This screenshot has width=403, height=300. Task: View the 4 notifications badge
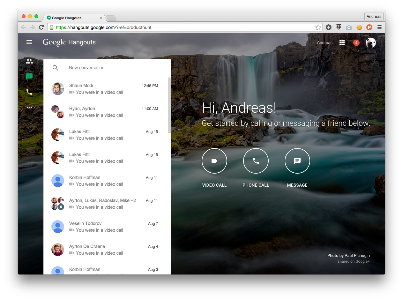click(x=356, y=43)
